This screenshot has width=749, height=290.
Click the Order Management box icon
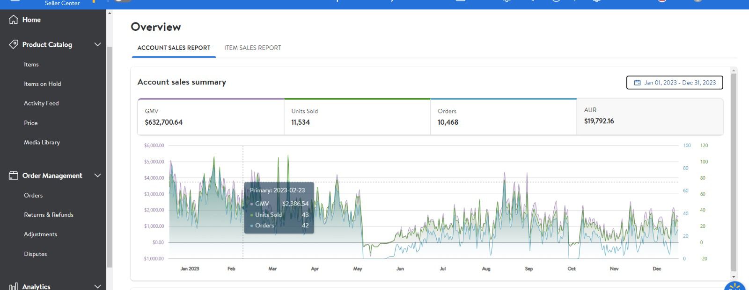pos(14,176)
